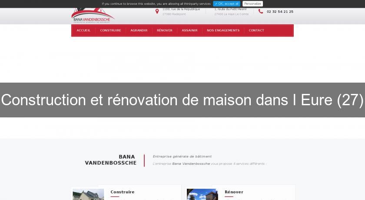Click '27400 La Haye Le Comte' text
Image resolution: width=365 pixels, height=200 pixels.
click(x=231, y=14)
